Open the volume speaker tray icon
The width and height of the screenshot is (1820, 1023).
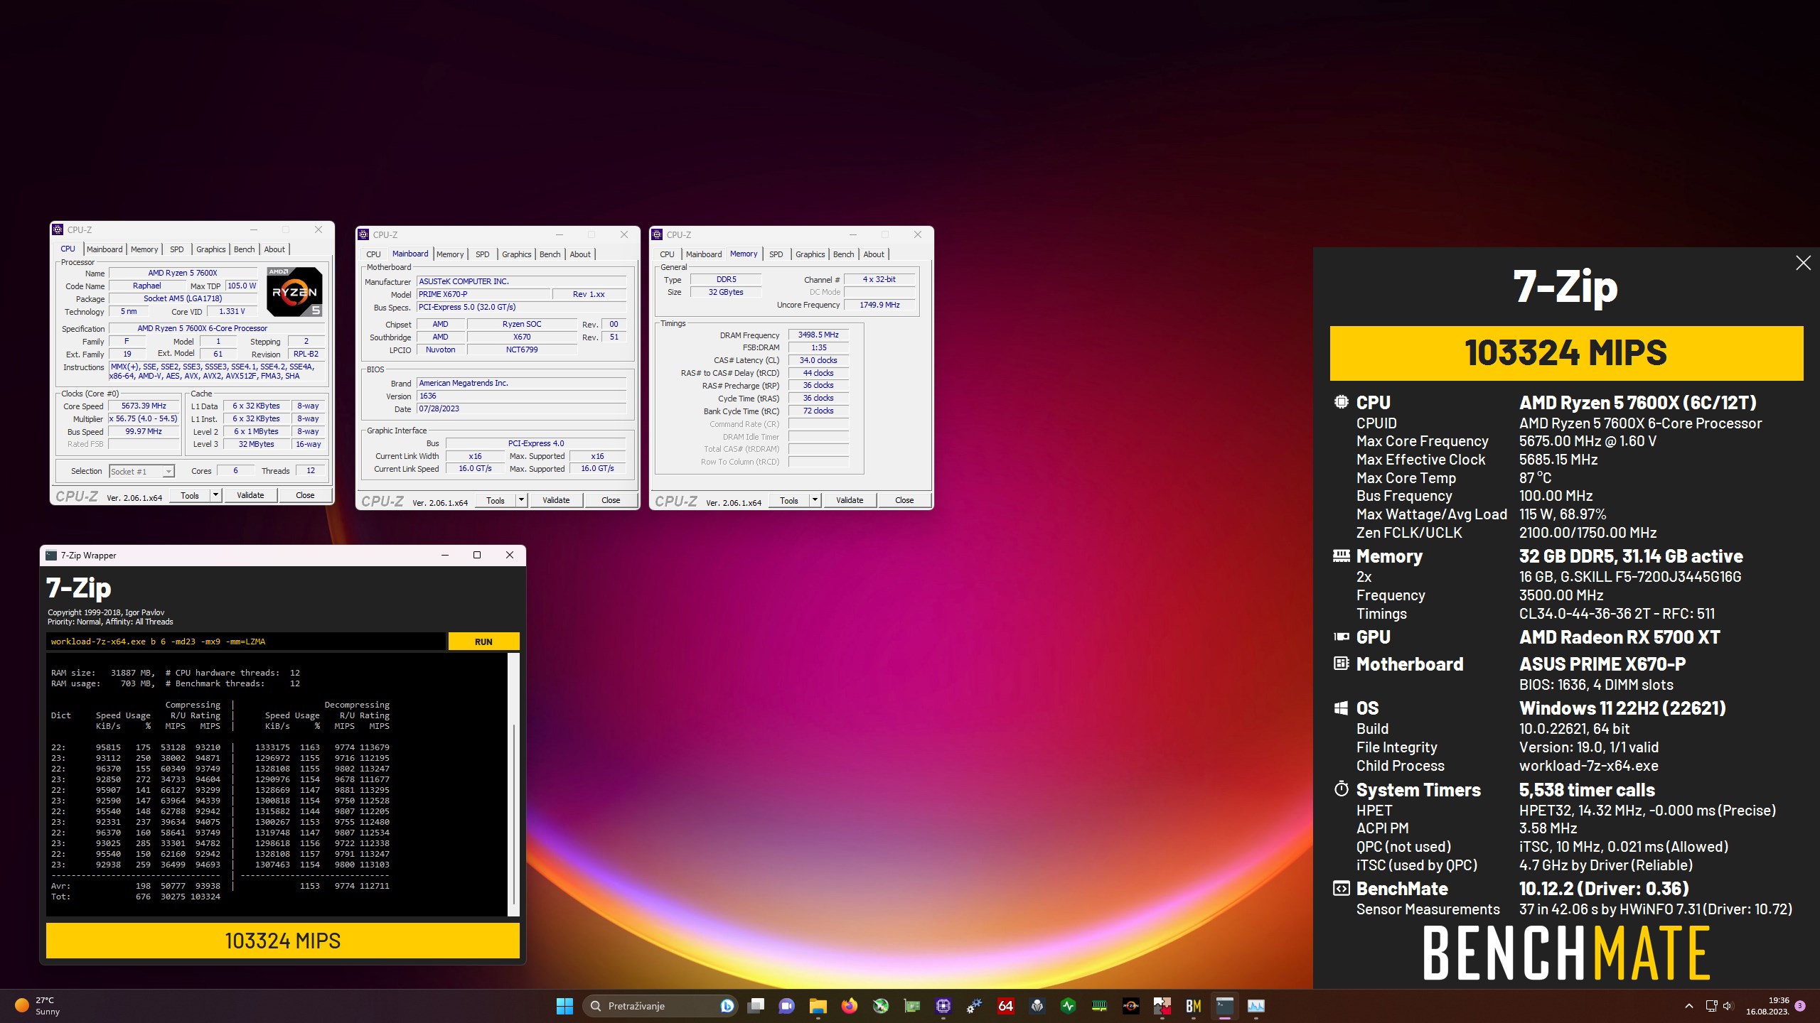tap(1728, 1006)
